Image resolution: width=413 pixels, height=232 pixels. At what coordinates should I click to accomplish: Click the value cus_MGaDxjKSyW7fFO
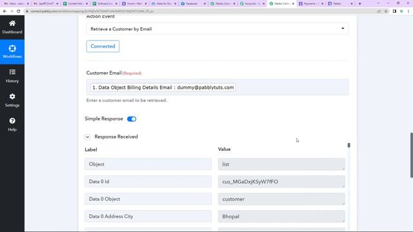coord(281,182)
